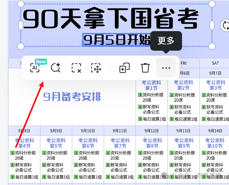Click 默写资料 必备公式 under 第10节

click(215, 167)
